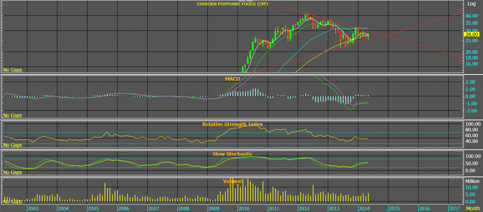Viewport: 483px width, 212px height.
Task: Click the red trendline label 1
Action: tap(461, 60)
